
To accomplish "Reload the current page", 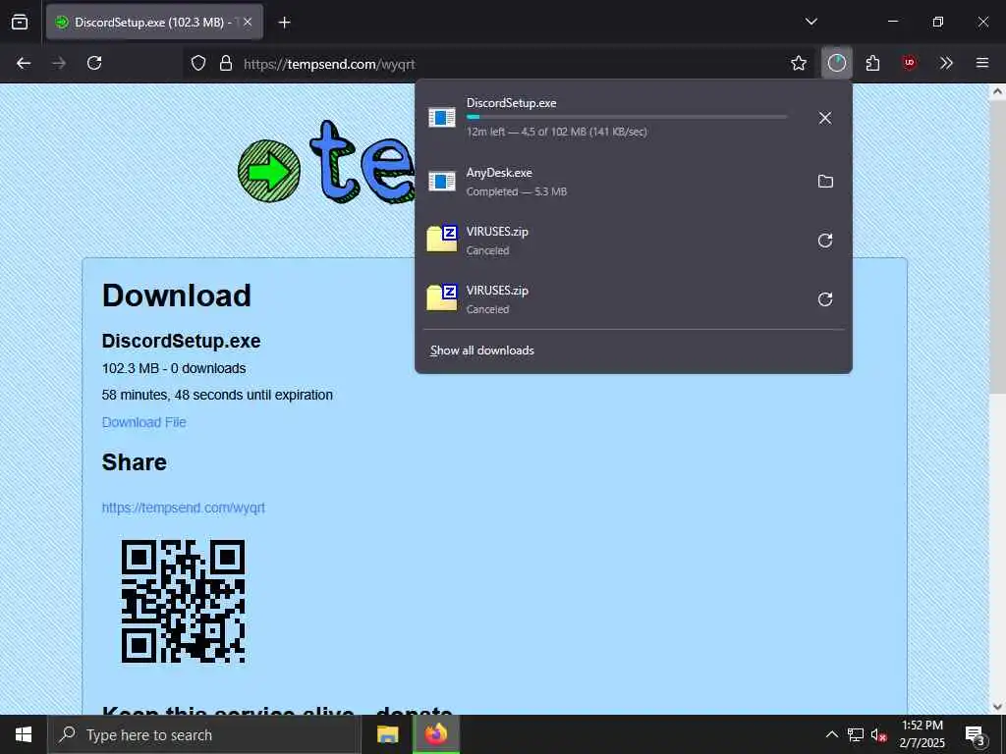I will 94,63.
